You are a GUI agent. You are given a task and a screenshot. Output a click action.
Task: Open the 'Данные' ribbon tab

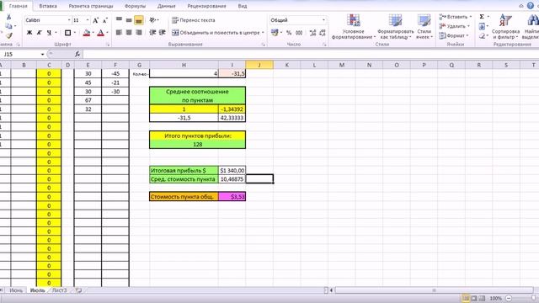pyautogui.click(x=167, y=6)
